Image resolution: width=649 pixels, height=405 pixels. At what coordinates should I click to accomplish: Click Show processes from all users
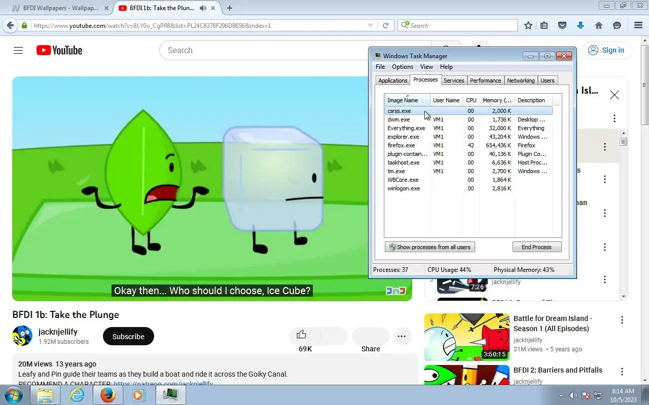[x=430, y=247]
